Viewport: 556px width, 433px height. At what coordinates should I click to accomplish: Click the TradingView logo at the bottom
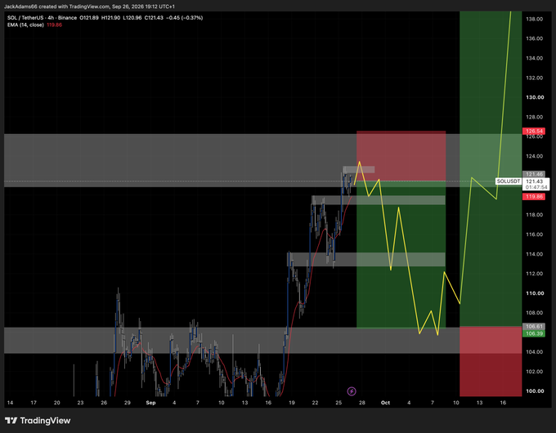click(x=38, y=421)
